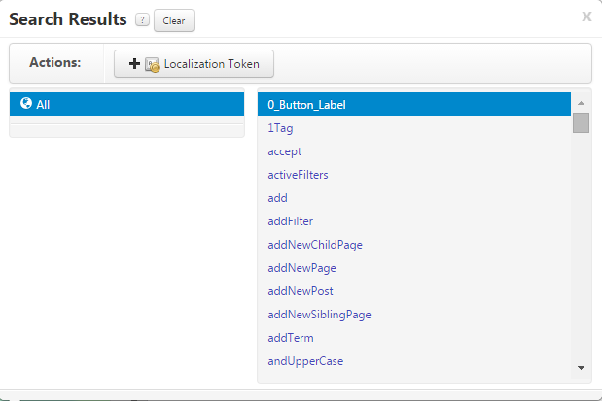The width and height of the screenshot is (602, 401).
Task: Clear the search results
Action: [174, 20]
